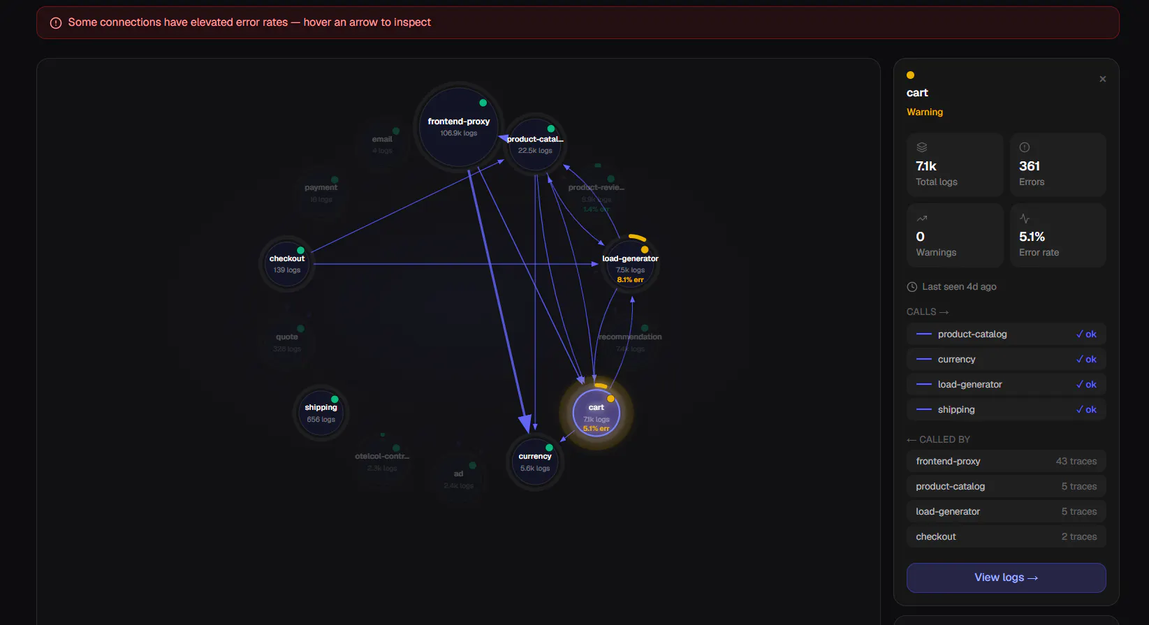Click the yellow warning status dot above cart
Image resolution: width=1149 pixels, height=625 pixels.
tap(910, 75)
